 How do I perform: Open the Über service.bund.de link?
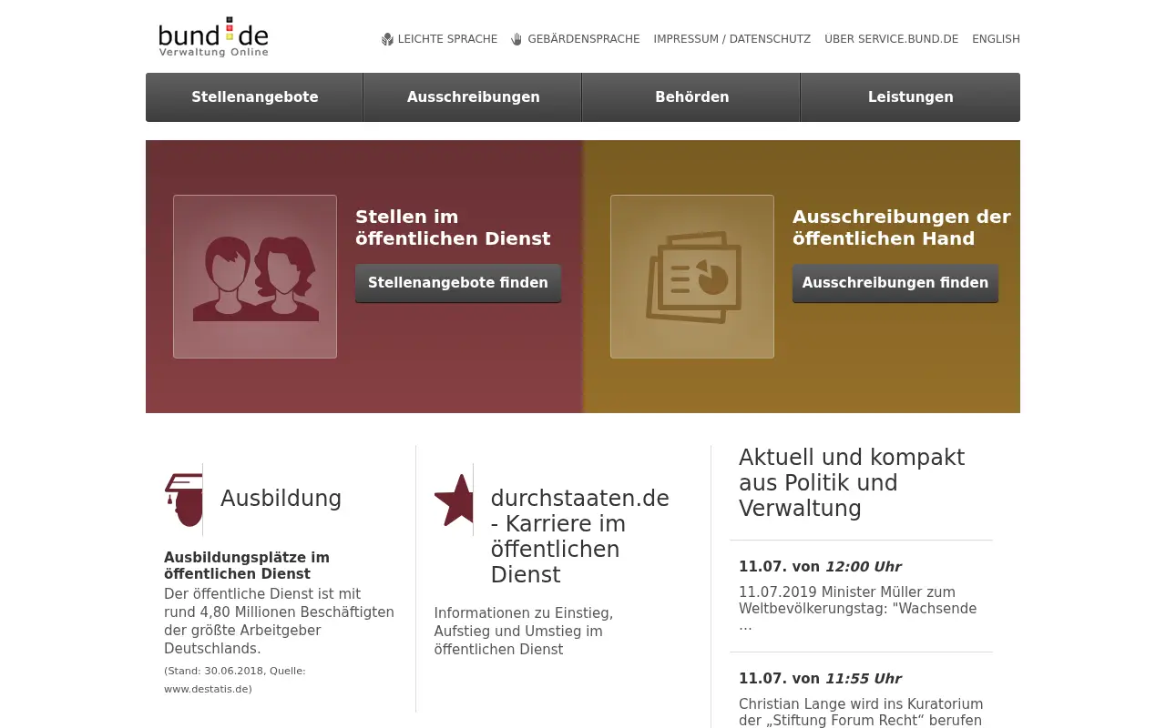click(x=891, y=39)
